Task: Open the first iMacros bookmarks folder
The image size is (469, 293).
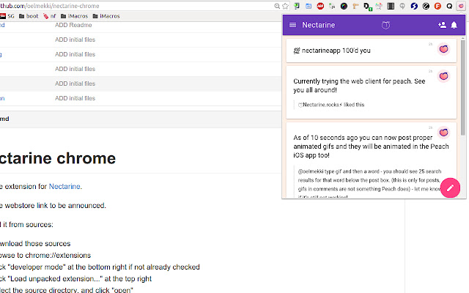Action: 74,16
